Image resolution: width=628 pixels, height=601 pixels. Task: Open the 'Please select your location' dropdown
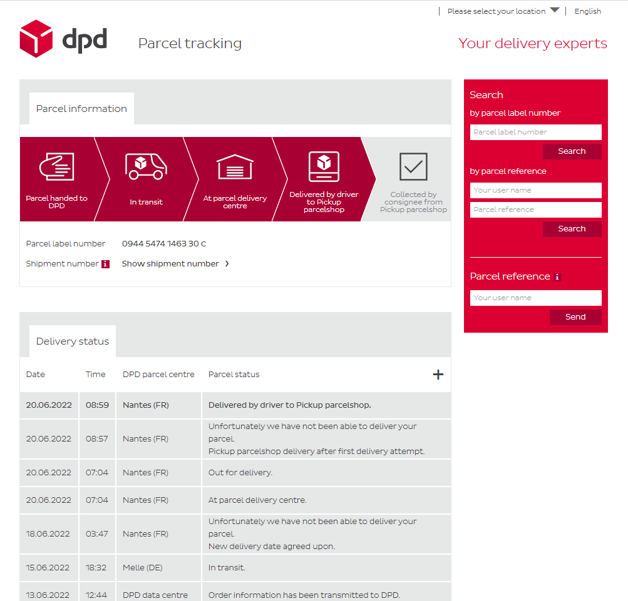coord(503,11)
